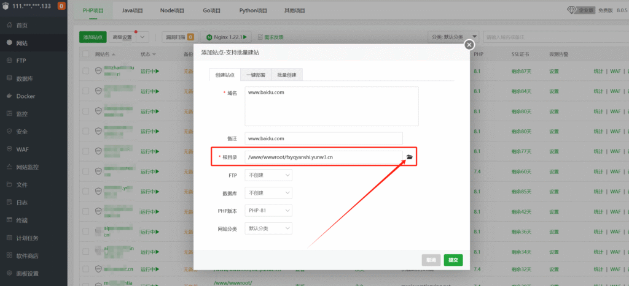Screen dimensions: 629x286
Task: Switch to the Python项目 tab
Action: coord(254,10)
